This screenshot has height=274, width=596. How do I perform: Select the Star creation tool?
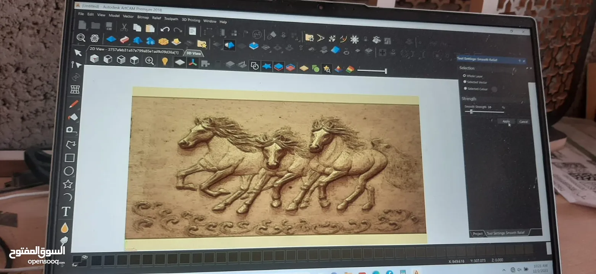tap(68, 184)
